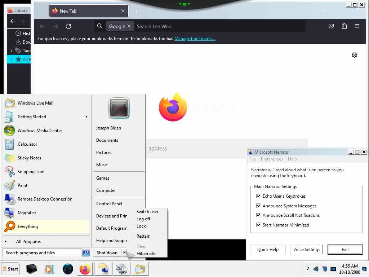Go back in the Library window

(13, 21)
